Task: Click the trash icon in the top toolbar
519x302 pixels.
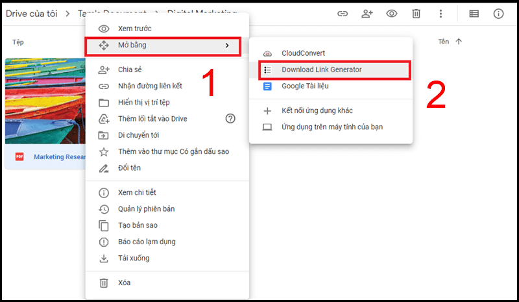Action: tap(416, 14)
